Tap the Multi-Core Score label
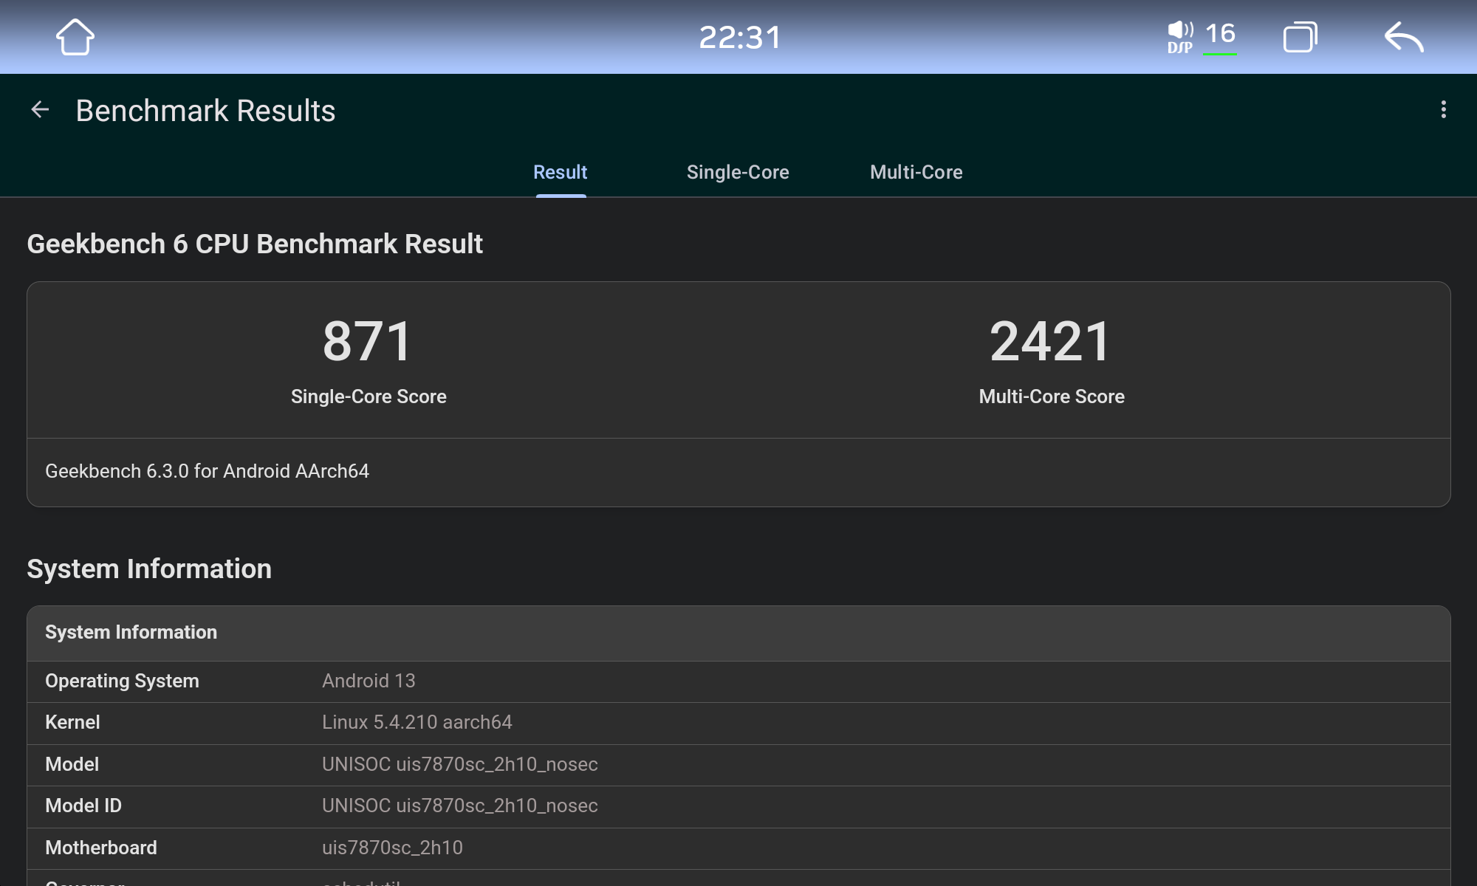The image size is (1477, 886). [1052, 396]
